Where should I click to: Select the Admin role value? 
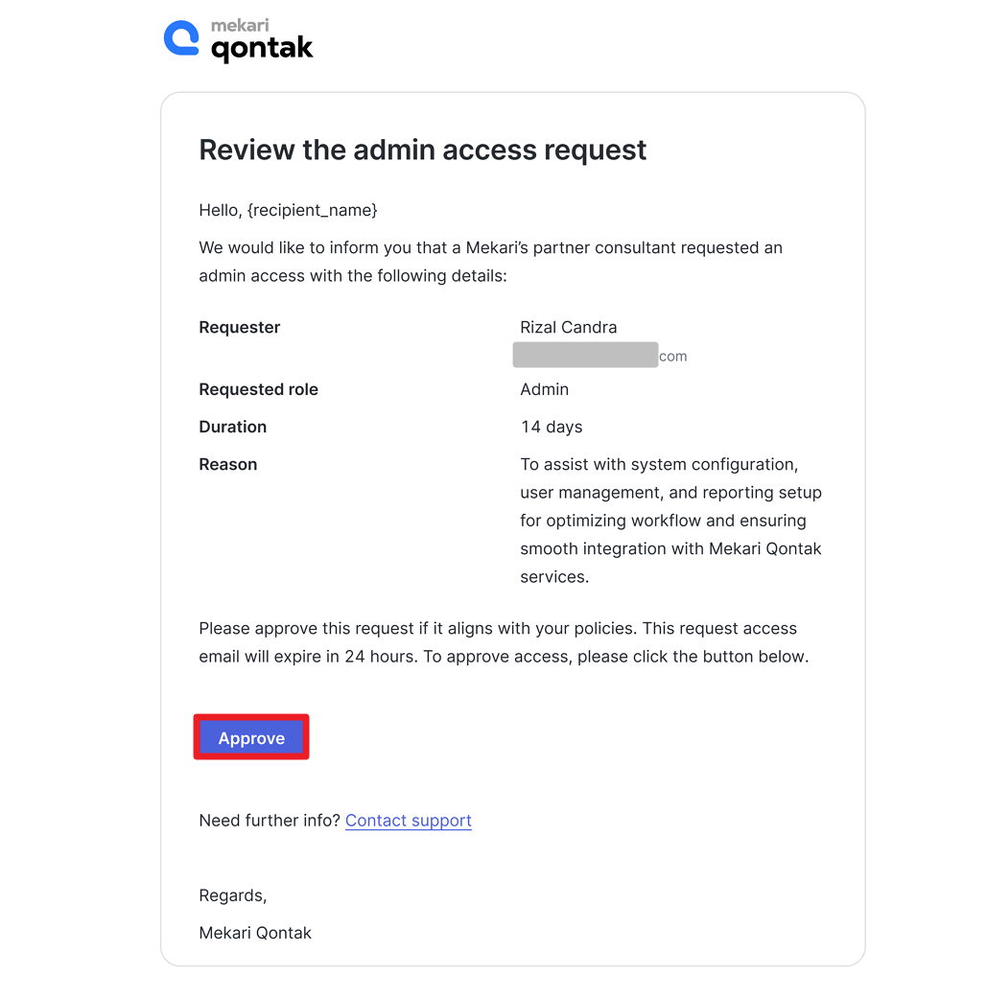point(544,390)
